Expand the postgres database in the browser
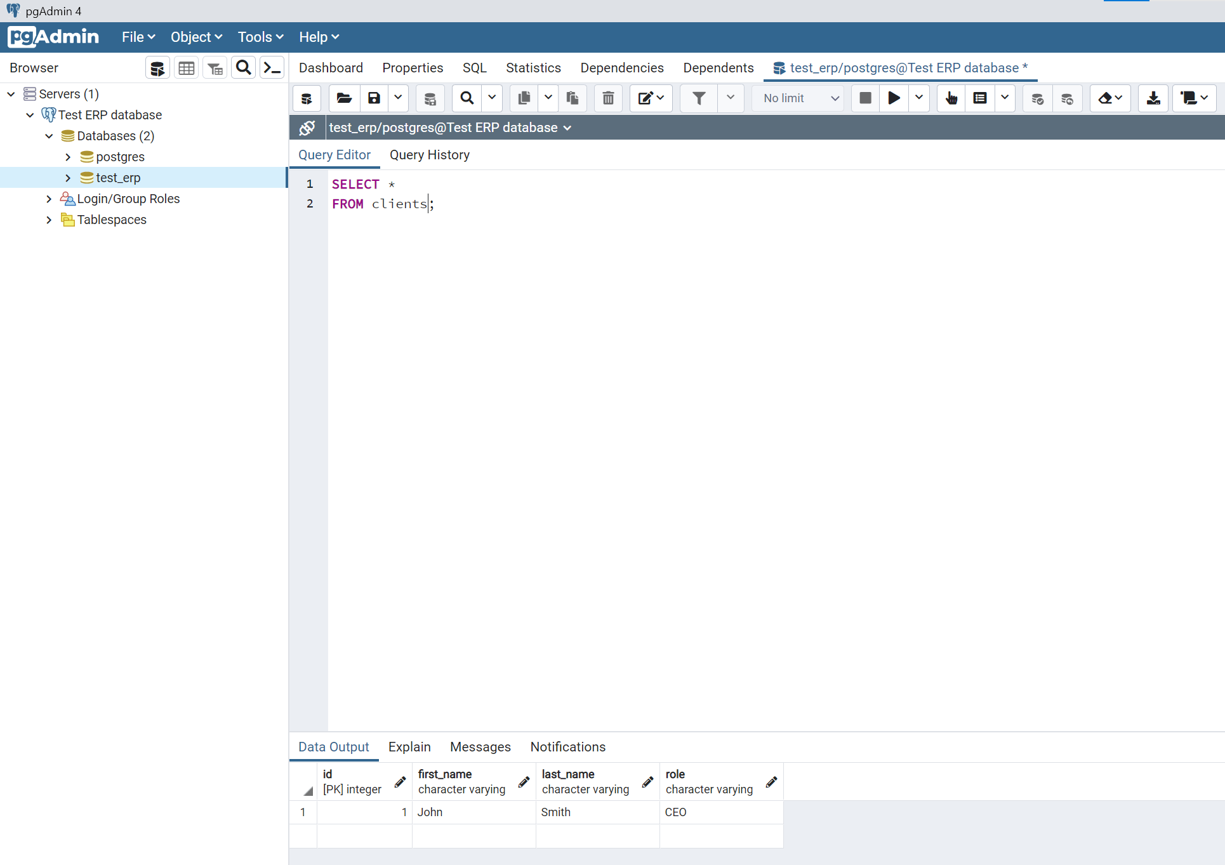The width and height of the screenshot is (1225, 865). tap(68, 156)
